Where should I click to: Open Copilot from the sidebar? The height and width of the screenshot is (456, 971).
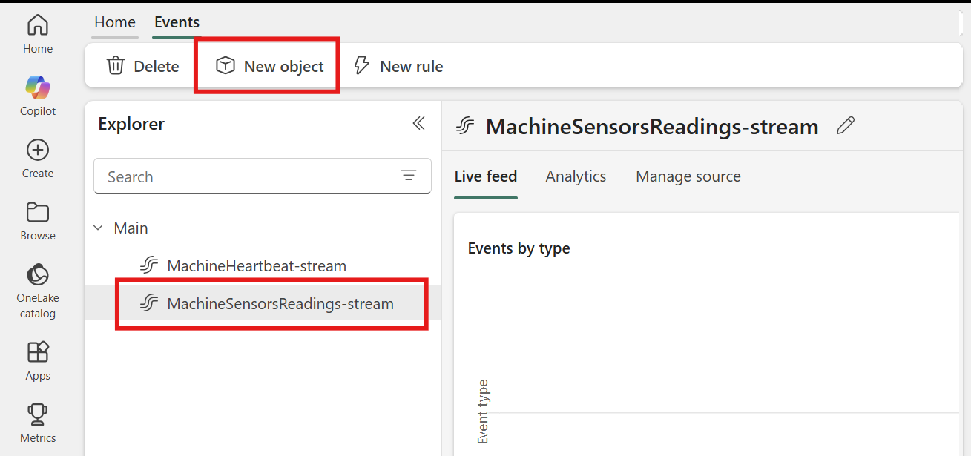coord(38,96)
